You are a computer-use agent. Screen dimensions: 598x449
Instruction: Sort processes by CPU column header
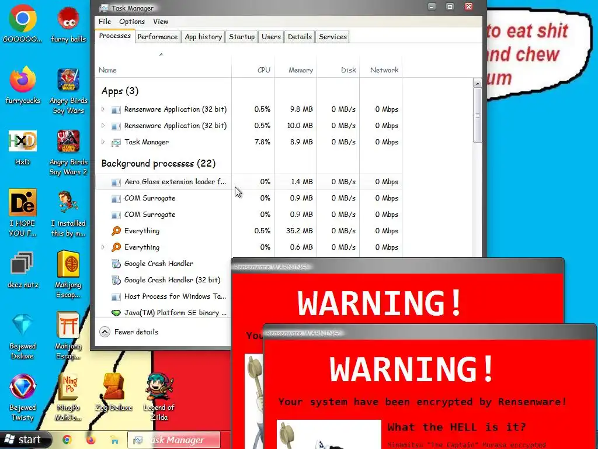click(253, 70)
